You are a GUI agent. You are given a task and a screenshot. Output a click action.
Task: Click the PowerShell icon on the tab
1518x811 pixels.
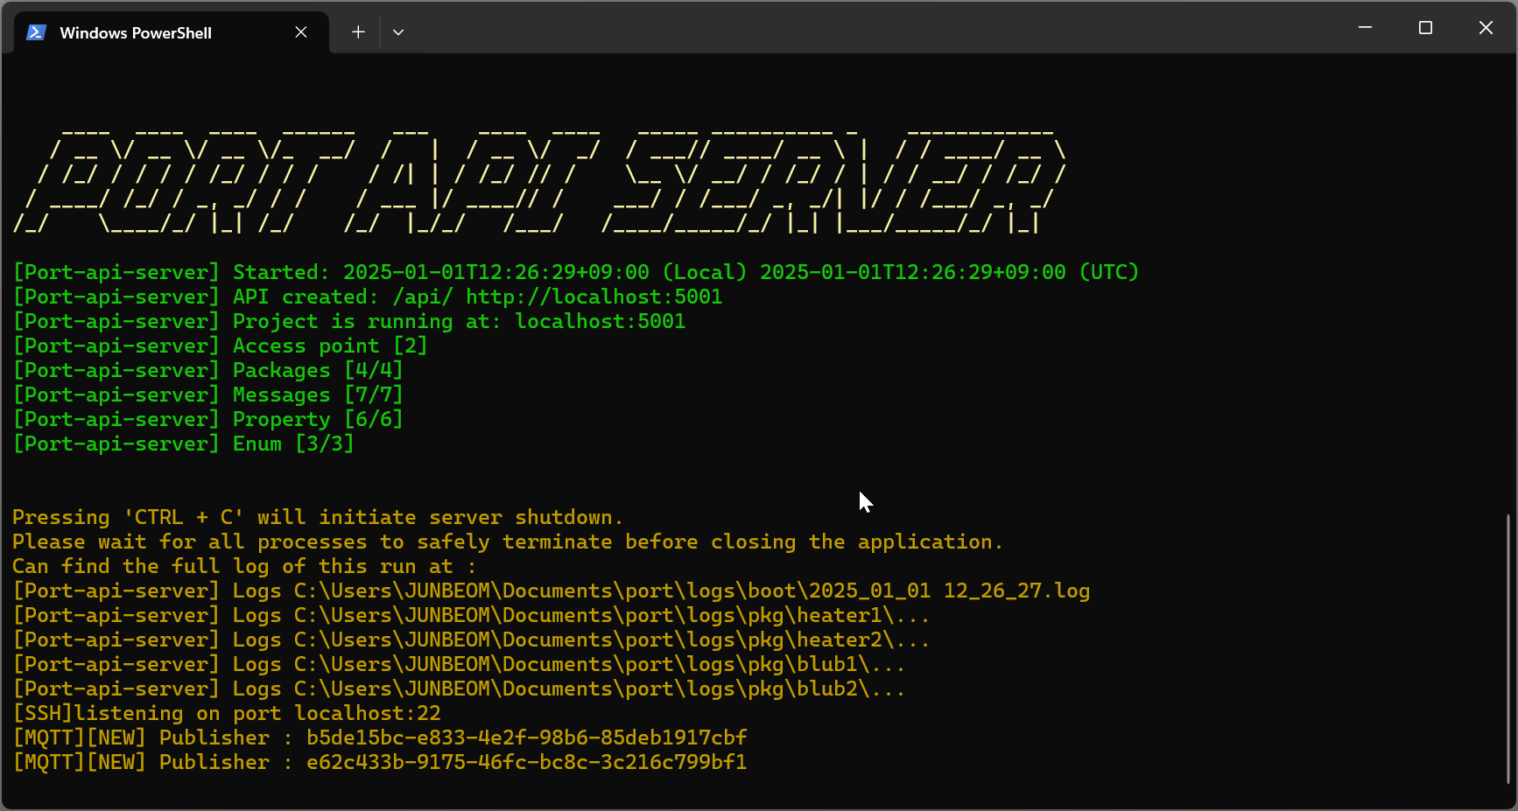point(35,31)
